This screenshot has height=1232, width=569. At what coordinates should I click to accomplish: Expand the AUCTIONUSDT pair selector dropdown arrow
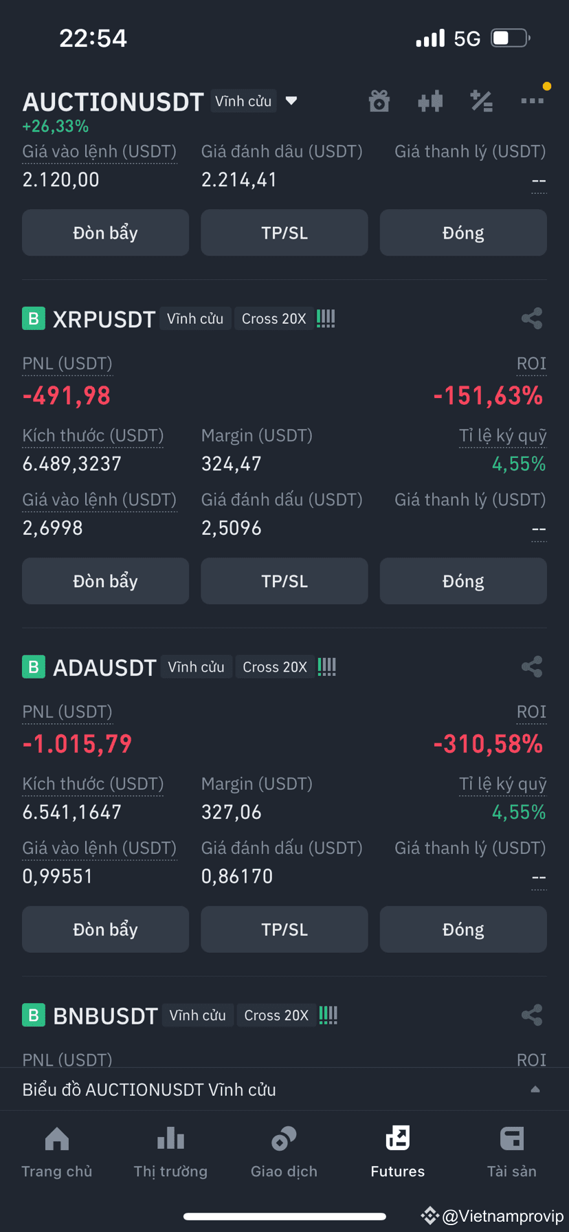291,101
